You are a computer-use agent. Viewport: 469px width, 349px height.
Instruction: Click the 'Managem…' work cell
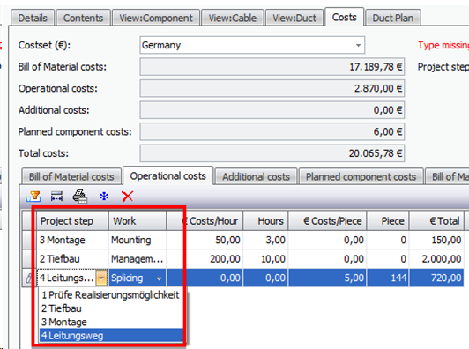coord(138,259)
